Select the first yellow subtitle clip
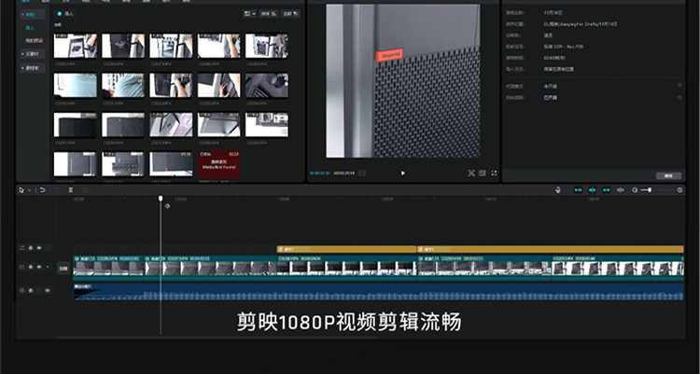Image resolution: width=700 pixels, height=374 pixels. [346, 249]
